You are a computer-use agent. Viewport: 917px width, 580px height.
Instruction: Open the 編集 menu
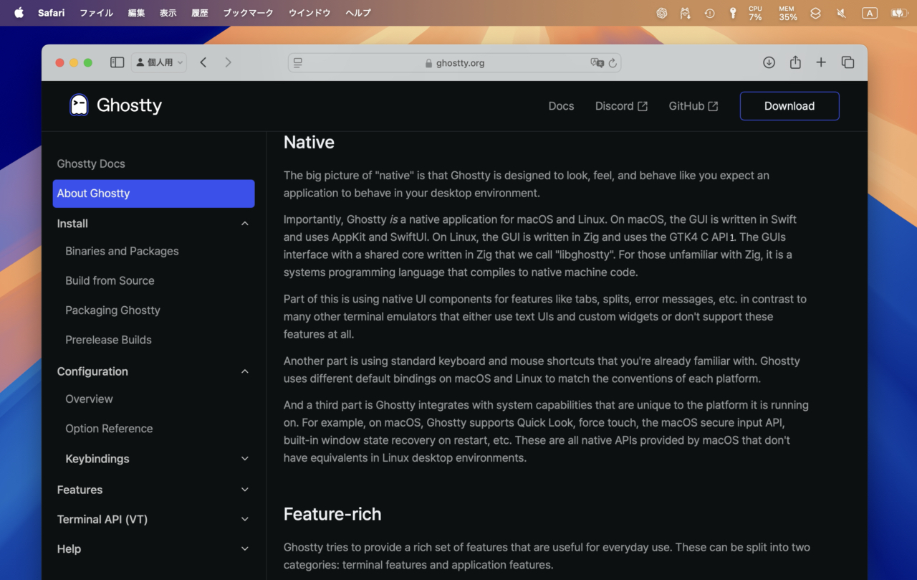tap(136, 13)
